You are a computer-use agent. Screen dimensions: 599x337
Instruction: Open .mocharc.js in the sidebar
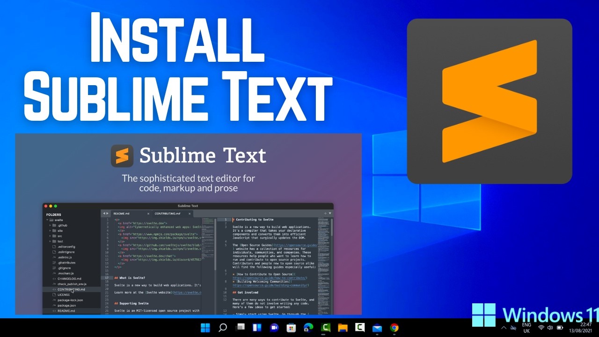click(66, 273)
